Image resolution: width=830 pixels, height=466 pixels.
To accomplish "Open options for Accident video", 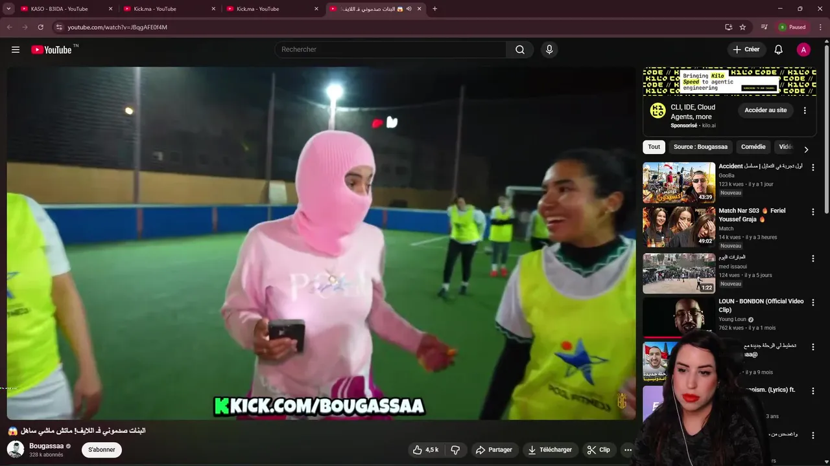I will tap(812, 168).
